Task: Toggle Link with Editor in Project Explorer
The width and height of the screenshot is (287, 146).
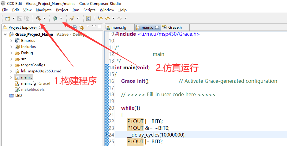Action: point(82,27)
